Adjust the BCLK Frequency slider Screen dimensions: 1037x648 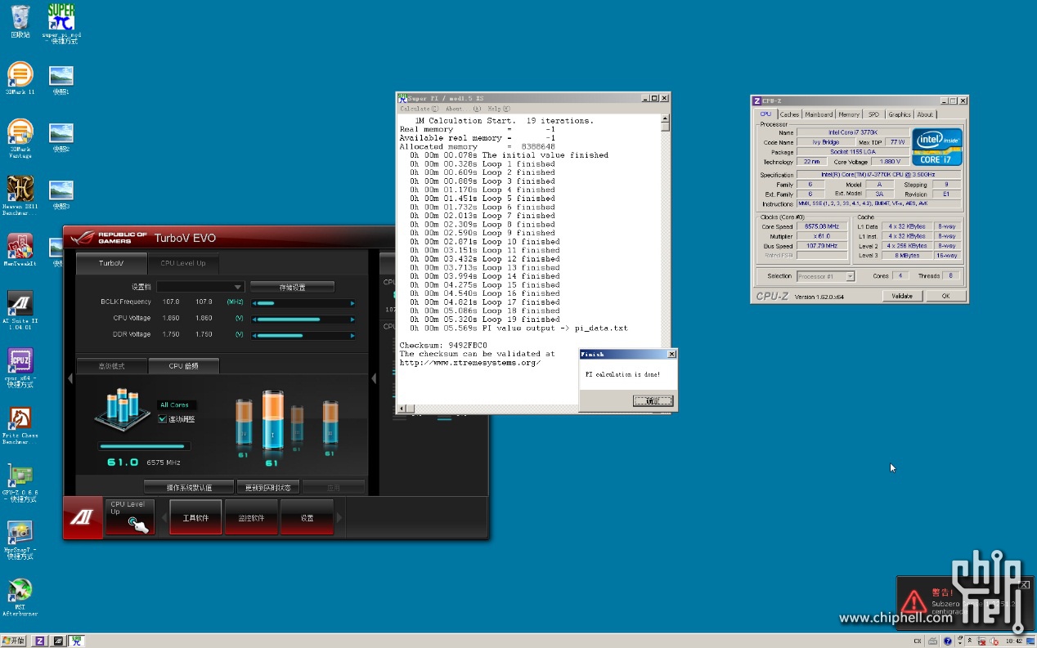point(303,303)
